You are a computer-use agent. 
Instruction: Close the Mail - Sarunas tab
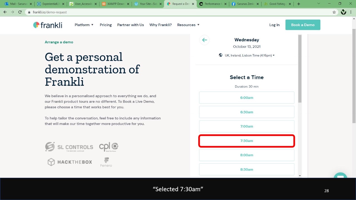pos(31,4)
